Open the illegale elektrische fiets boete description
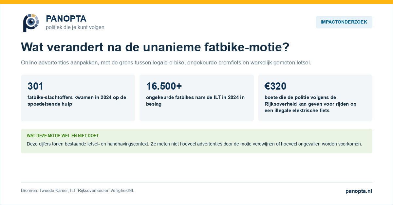The width and height of the screenshot is (393, 205). coord(310,104)
